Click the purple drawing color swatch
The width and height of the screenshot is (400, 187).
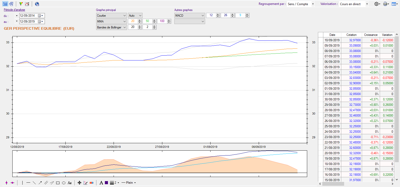[x=106, y=183]
